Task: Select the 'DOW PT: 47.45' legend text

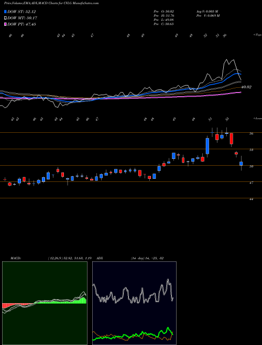Action: pyautogui.click(x=21, y=24)
